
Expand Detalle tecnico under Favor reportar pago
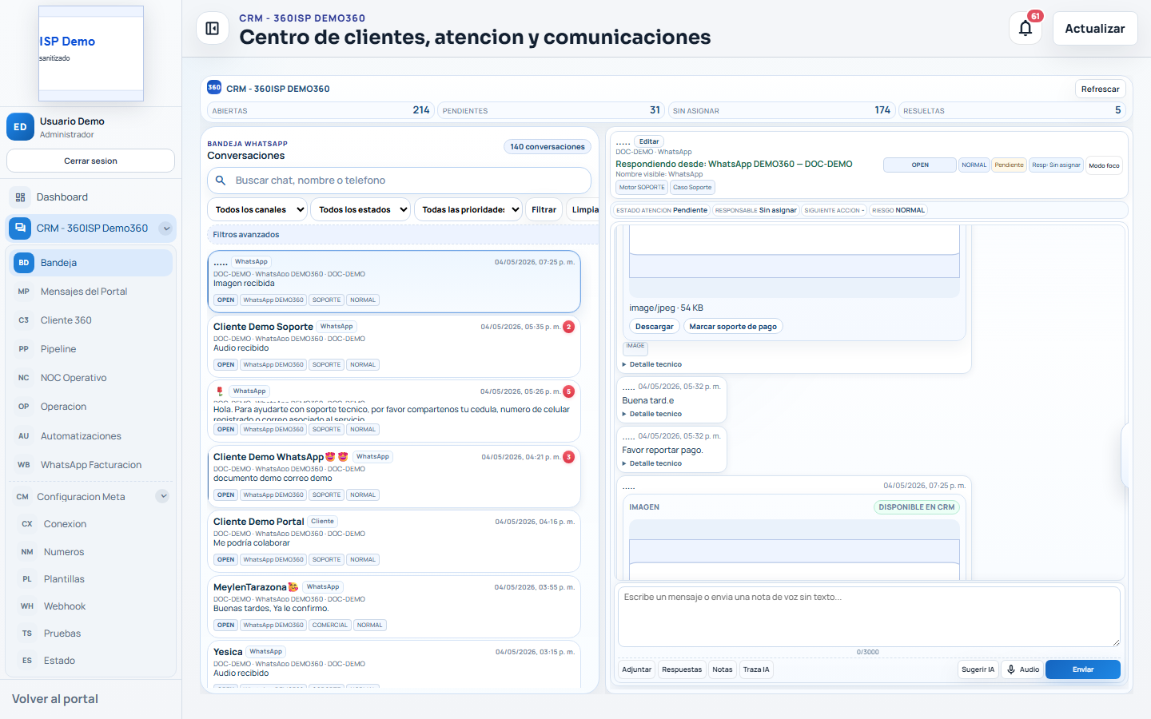tap(652, 463)
